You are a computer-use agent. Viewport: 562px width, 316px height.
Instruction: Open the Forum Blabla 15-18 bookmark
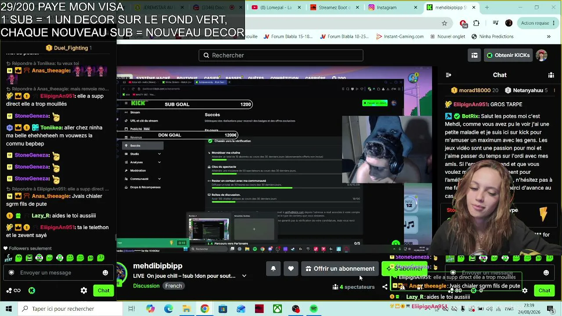[x=288, y=37]
